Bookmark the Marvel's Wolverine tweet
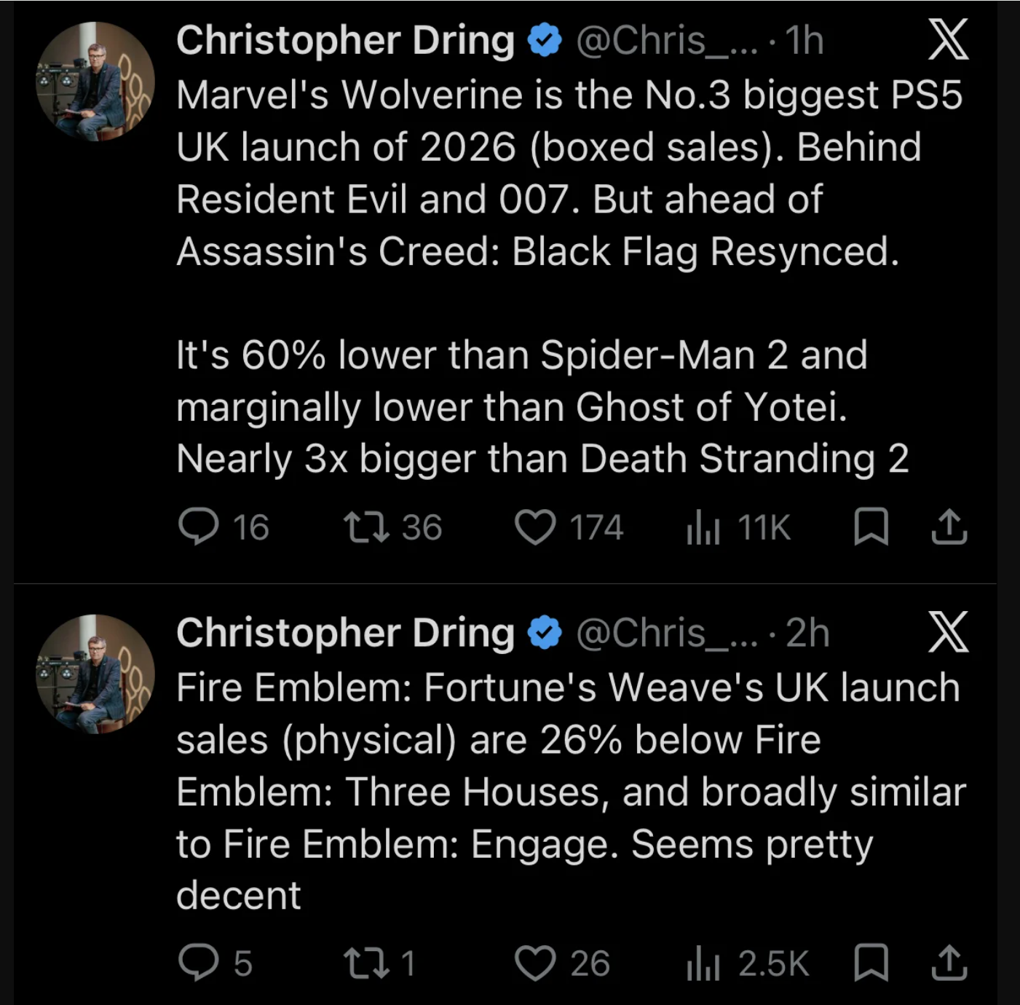The width and height of the screenshot is (1020, 1005). [871, 527]
